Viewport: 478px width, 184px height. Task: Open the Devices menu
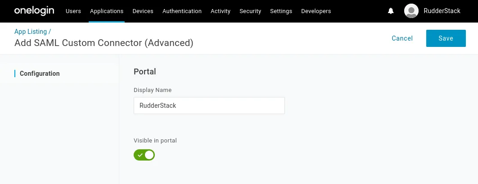[143, 11]
